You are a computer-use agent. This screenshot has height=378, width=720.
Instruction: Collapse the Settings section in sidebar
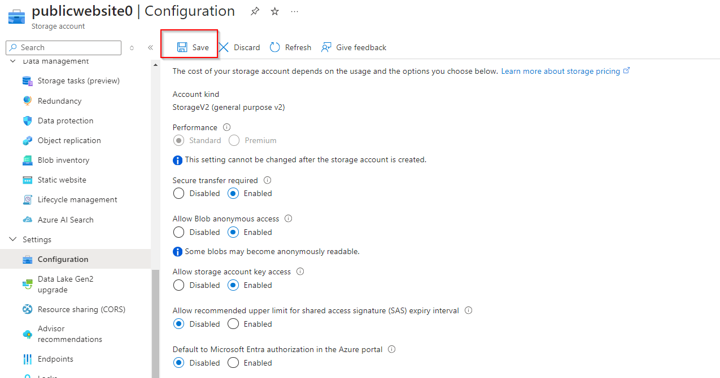click(x=13, y=239)
